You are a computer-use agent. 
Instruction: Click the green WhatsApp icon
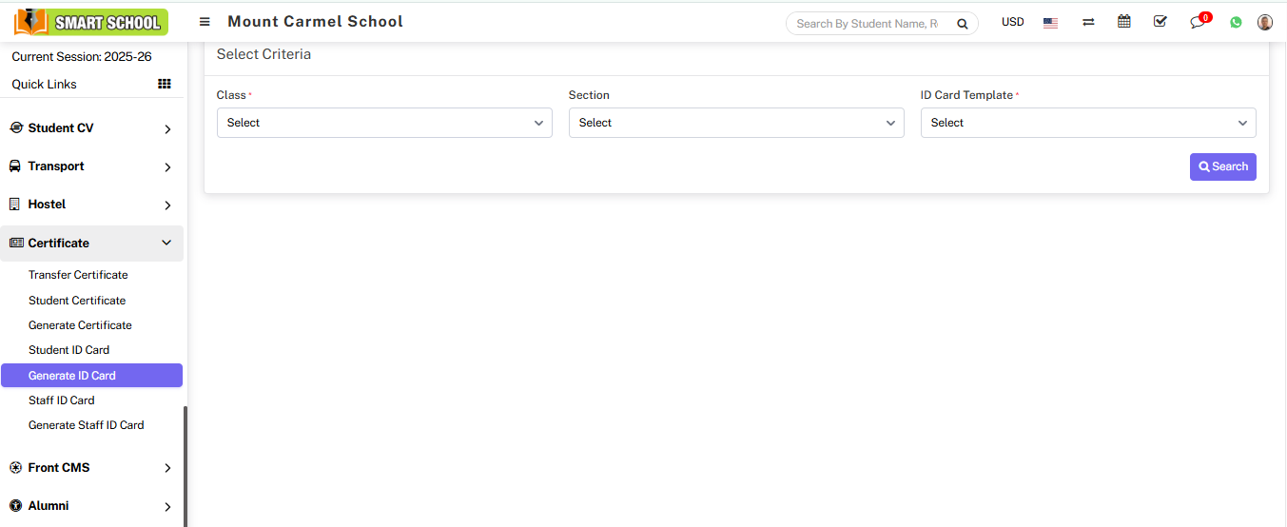point(1236,22)
